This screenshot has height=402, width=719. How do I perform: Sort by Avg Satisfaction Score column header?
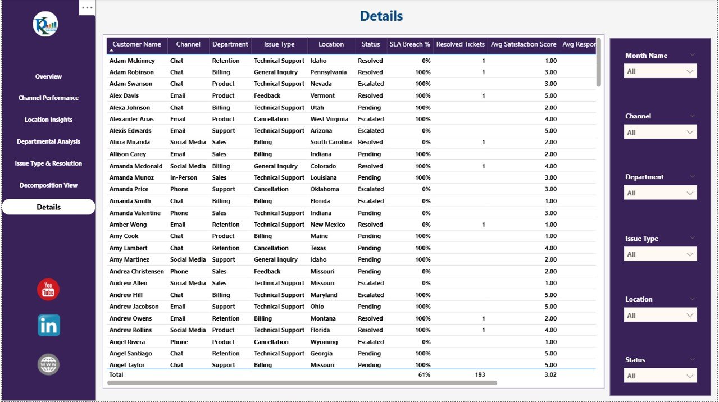pos(524,44)
